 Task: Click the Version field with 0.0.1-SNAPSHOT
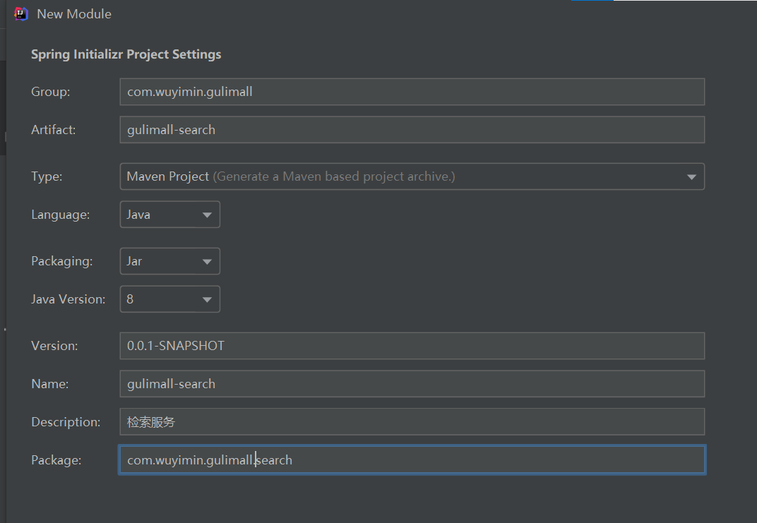[412, 346]
